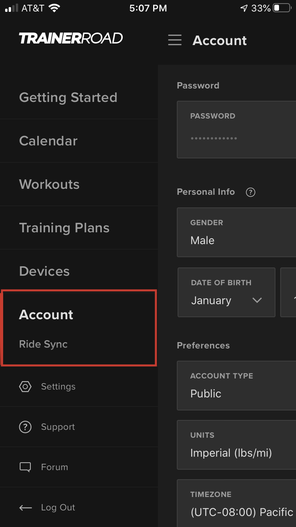Viewport: 296px width, 527px height.
Task: Tap the AT&T carrier label
Action: pyautogui.click(x=33, y=8)
